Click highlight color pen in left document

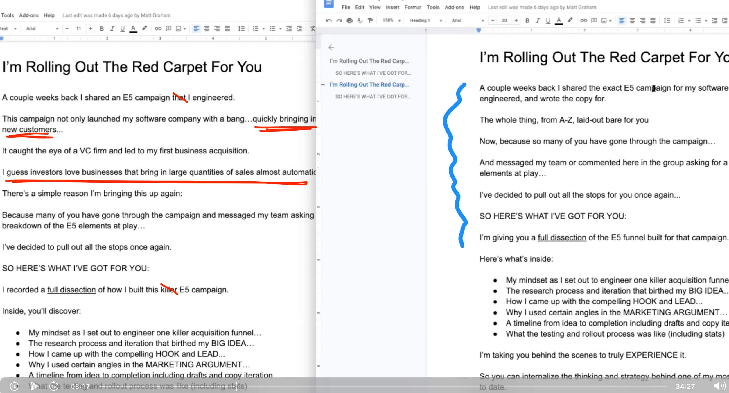pyautogui.click(x=144, y=28)
